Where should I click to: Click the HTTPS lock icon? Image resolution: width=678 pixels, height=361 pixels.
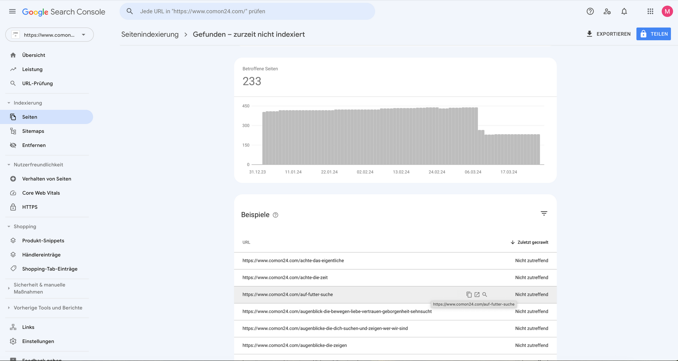pyautogui.click(x=13, y=207)
